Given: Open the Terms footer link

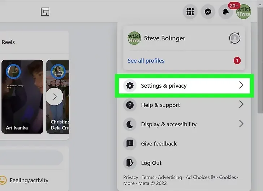Looking at the screenshot, I should [148, 177].
